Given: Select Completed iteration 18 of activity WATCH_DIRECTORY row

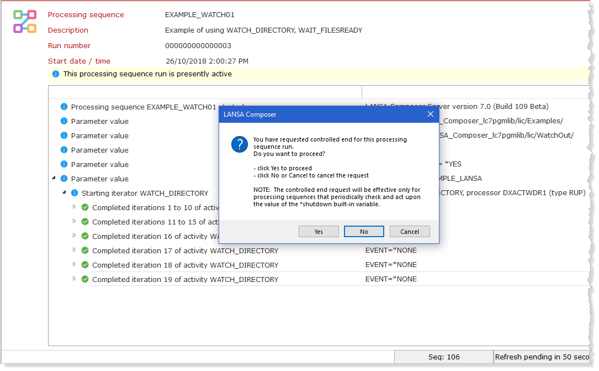Looking at the screenshot, I should 185,265.
